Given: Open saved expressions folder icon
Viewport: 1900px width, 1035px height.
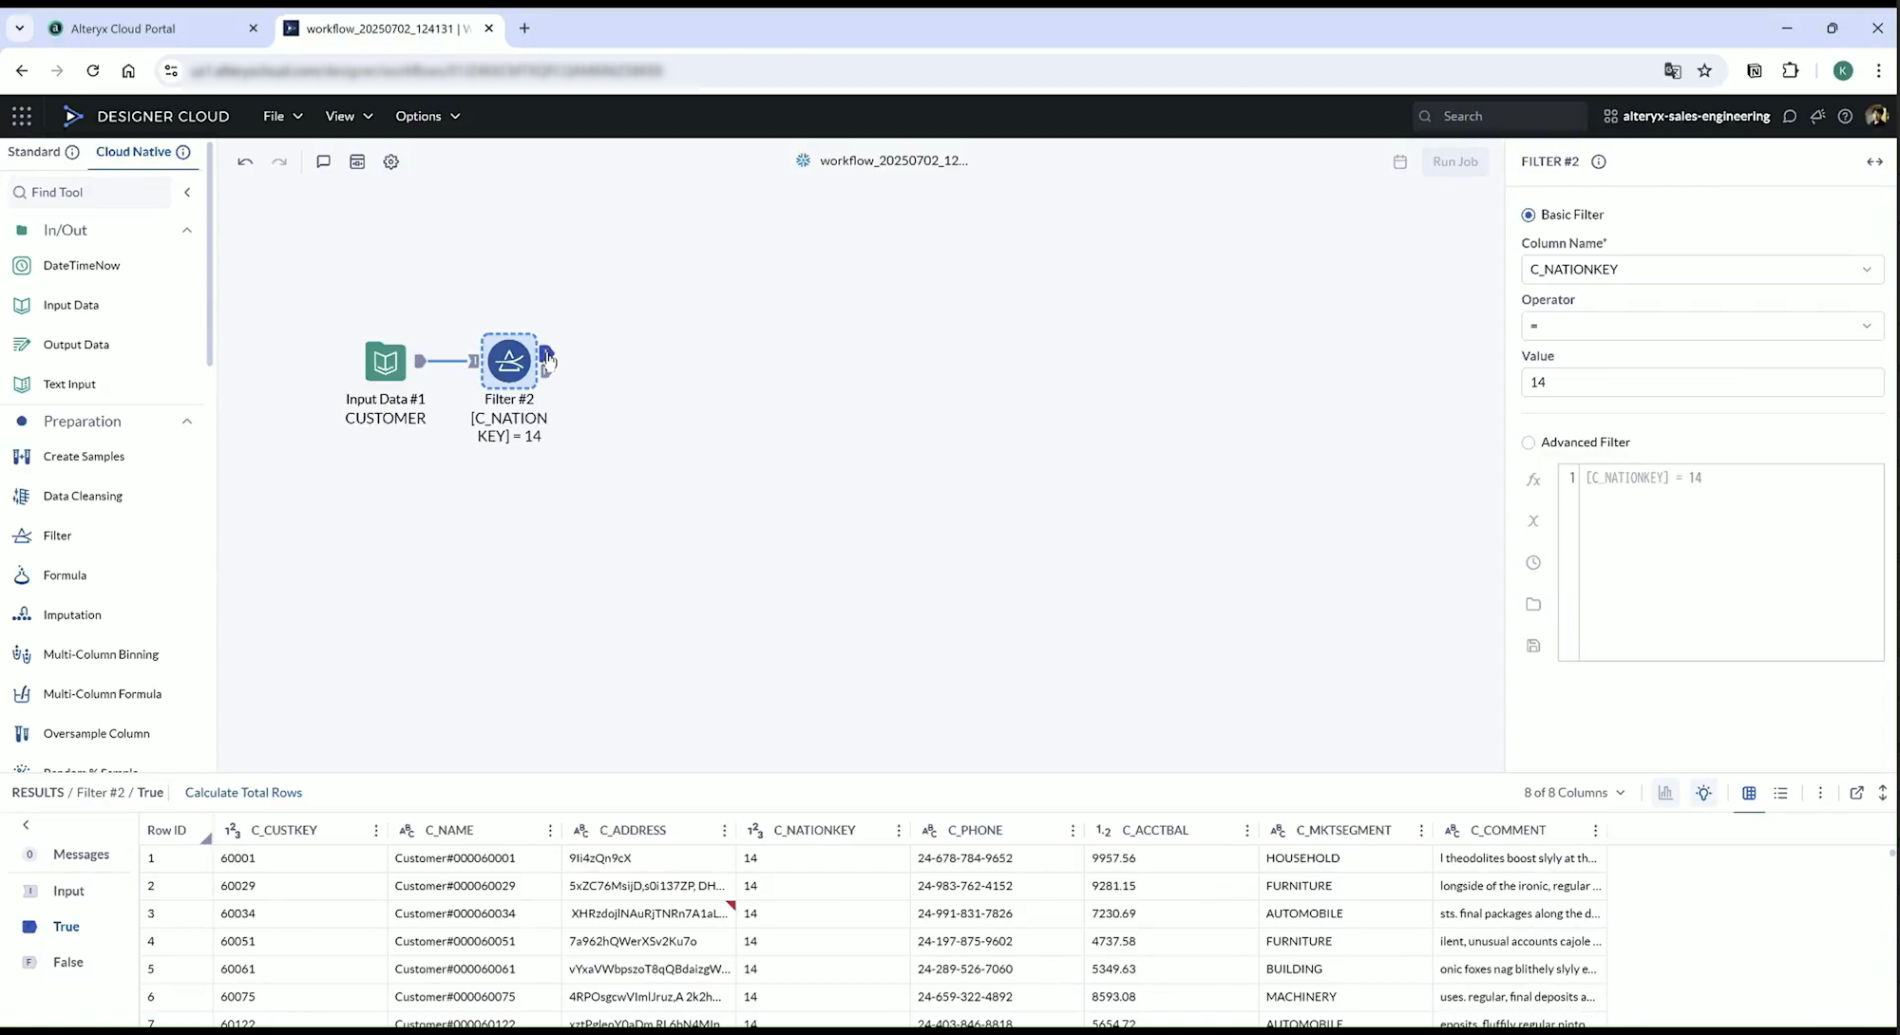Looking at the screenshot, I should (1533, 604).
